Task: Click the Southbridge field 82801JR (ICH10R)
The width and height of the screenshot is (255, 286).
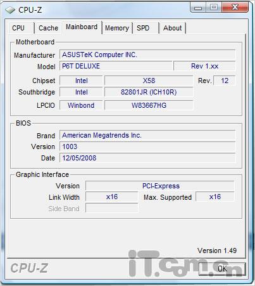Action: pyautogui.click(x=149, y=92)
